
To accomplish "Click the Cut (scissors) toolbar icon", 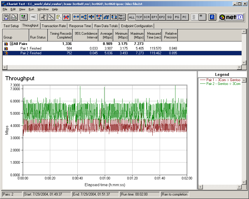I will pyautogui.click(x=43, y=17).
